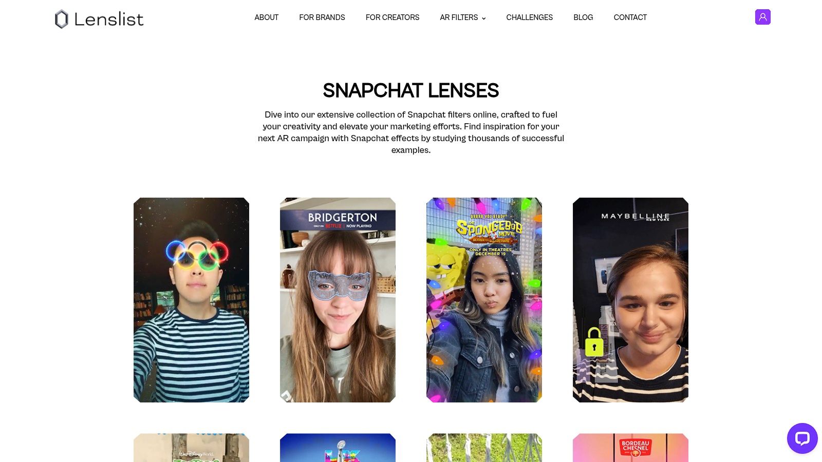Select the Maybelline New York lens
Viewport: 822px width, 462px height.
point(630,300)
